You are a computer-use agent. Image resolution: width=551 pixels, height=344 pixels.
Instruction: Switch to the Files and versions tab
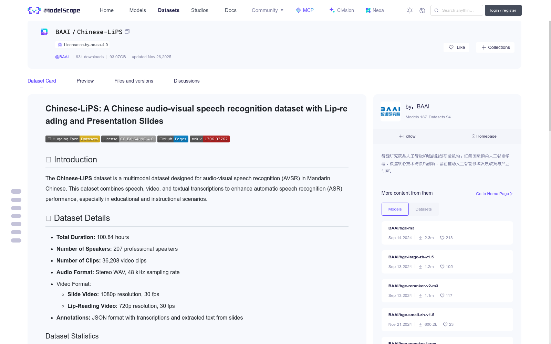(134, 81)
